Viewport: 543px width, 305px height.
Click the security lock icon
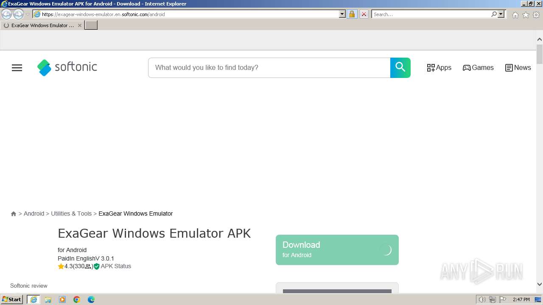coord(352,14)
